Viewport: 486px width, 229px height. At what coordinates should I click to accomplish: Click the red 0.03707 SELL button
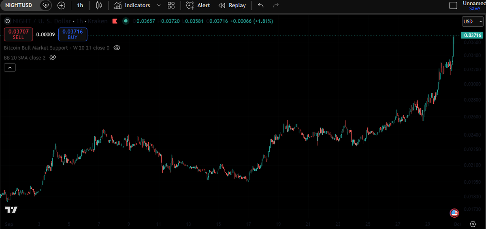pyautogui.click(x=18, y=34)
